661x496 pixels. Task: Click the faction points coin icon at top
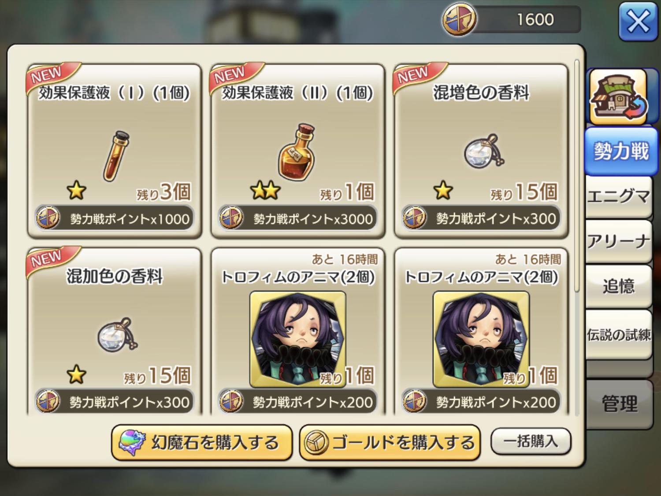coord(459,20)
